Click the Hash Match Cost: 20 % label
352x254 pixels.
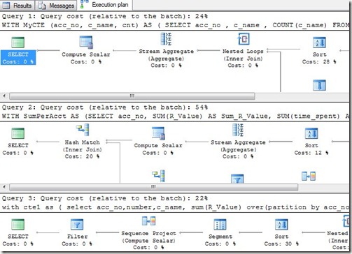click(x=83, y=156)
